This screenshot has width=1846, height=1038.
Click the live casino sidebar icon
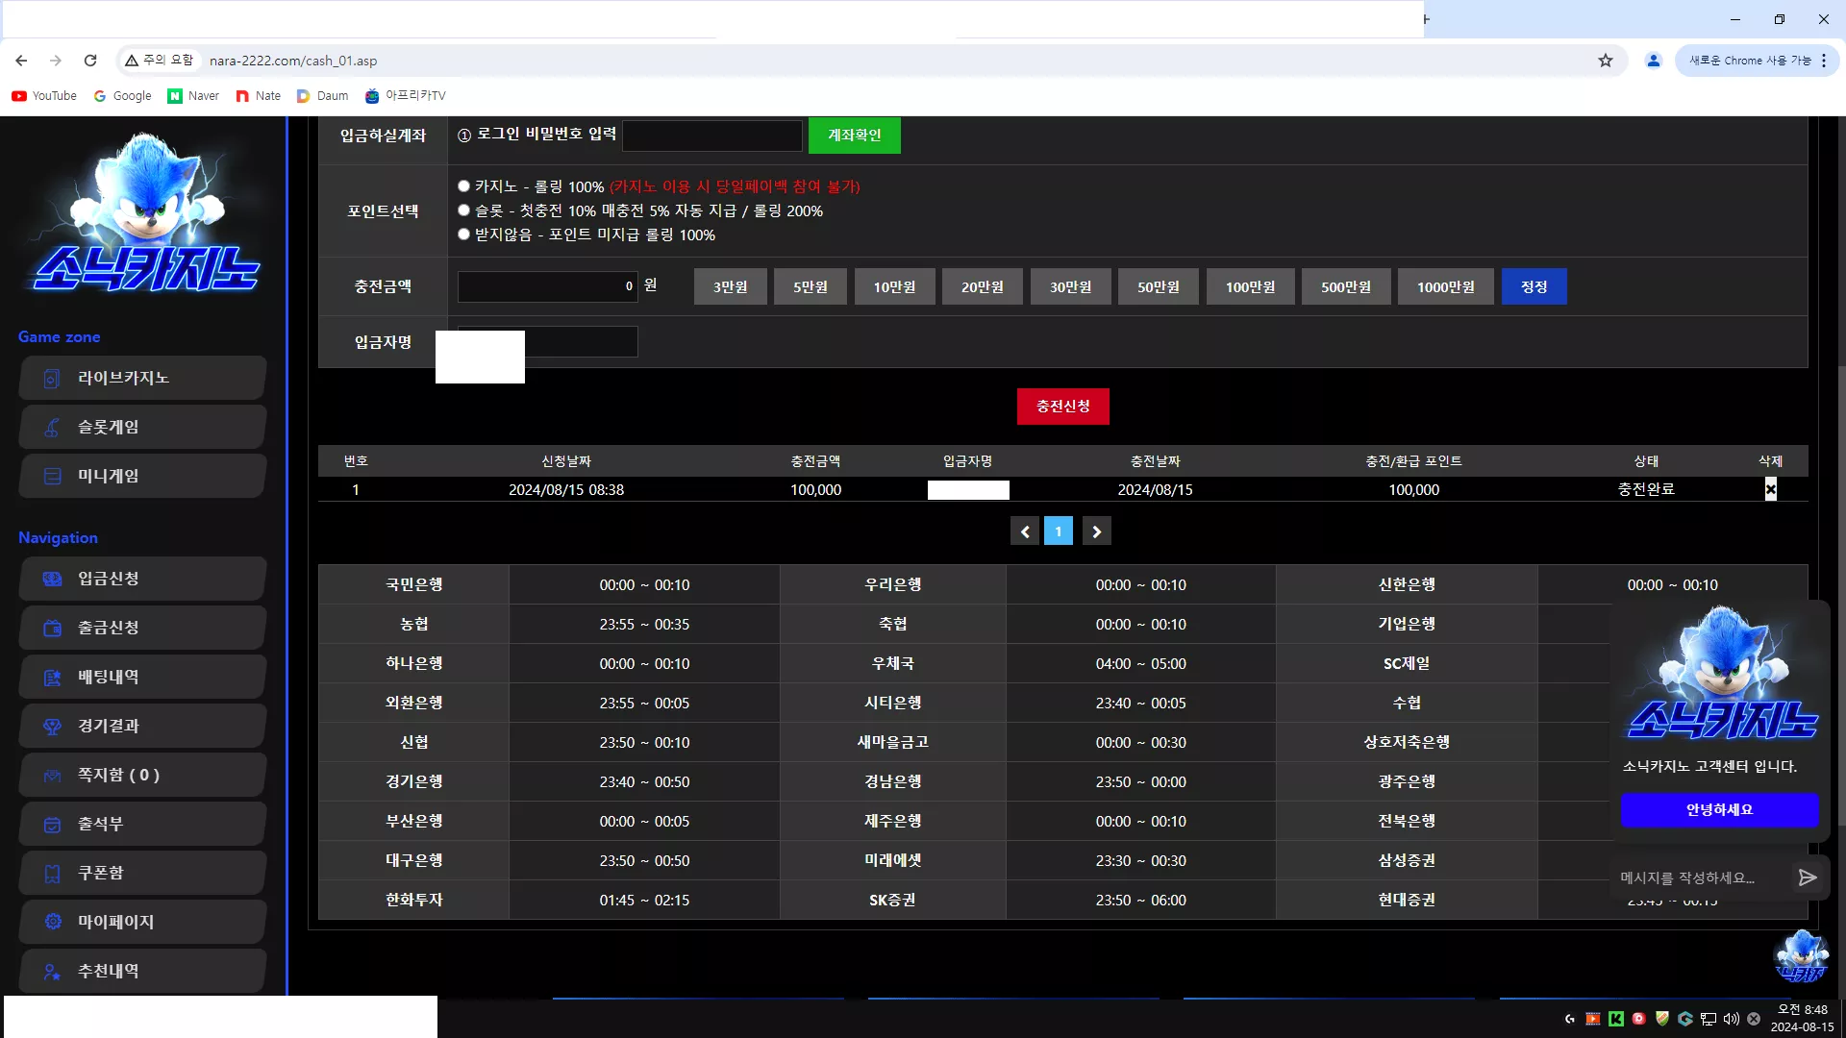[x=52, y=379]
